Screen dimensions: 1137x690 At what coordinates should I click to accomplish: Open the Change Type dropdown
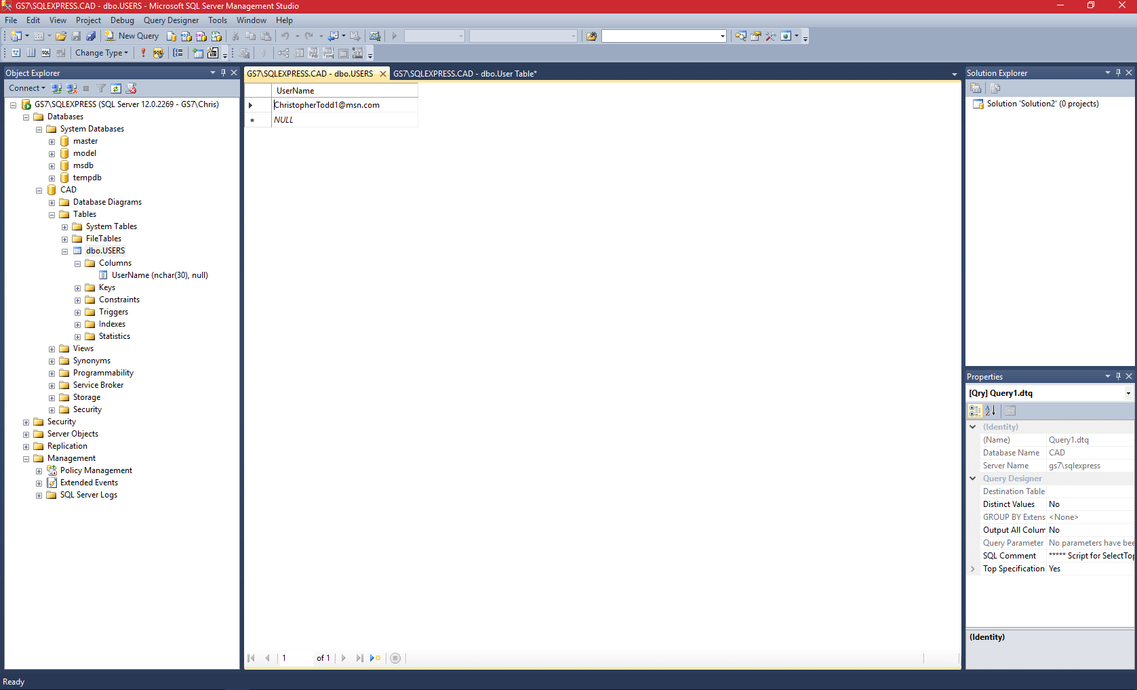[x=101, y=53]
